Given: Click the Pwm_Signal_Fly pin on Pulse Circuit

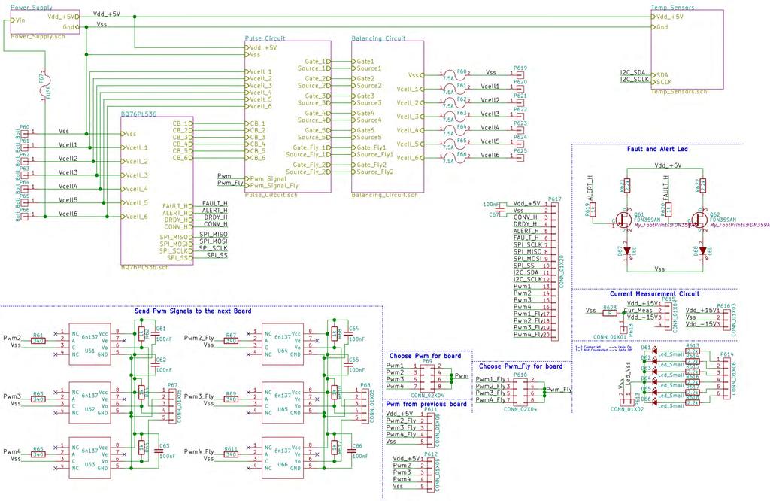Looking at the screenshot, I should pos(271,186).
